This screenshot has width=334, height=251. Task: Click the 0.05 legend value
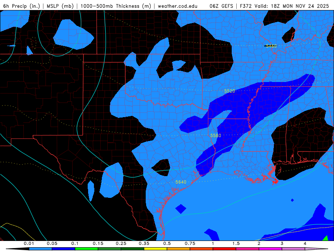(x=52, y=243)
